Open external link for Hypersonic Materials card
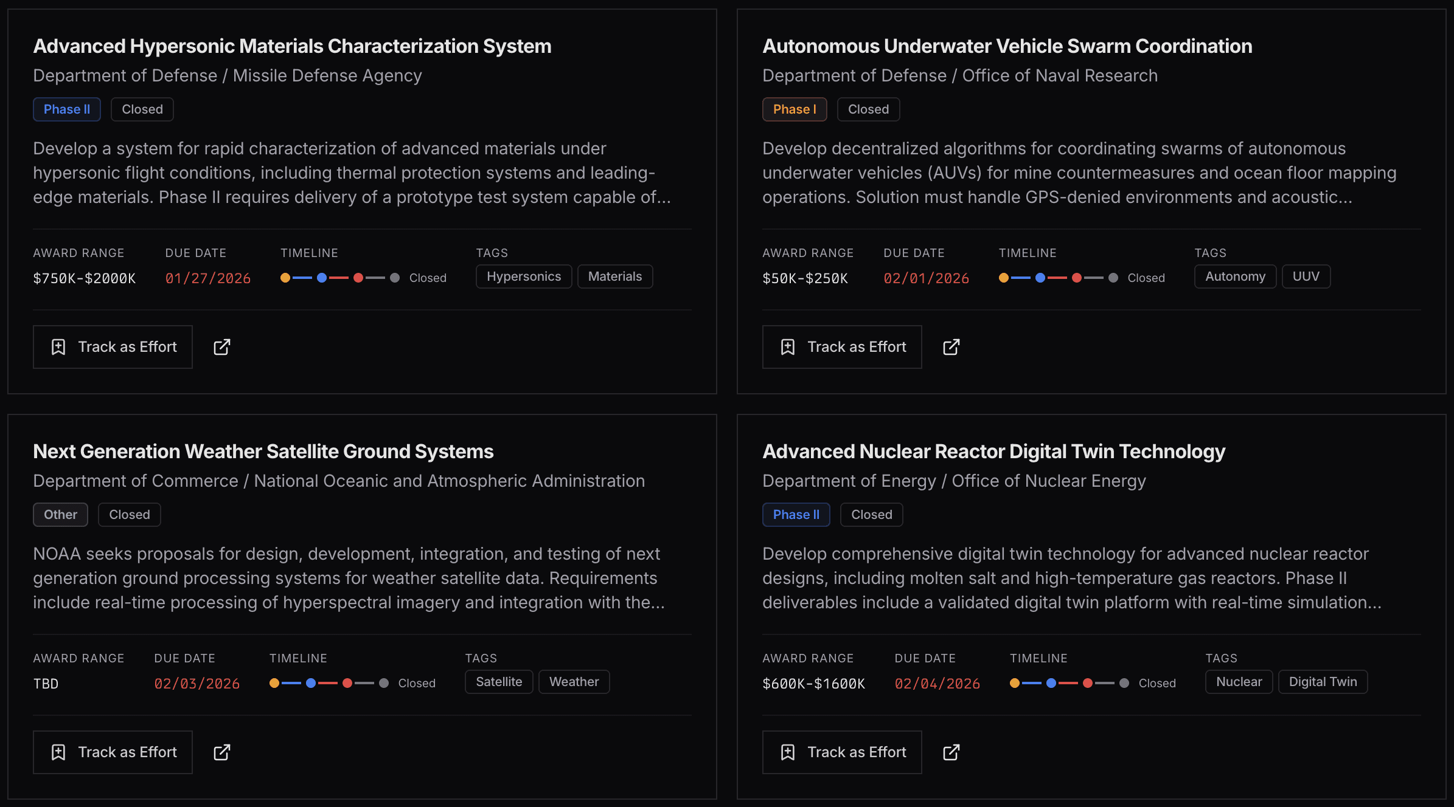The image size is (1454, 807). tap(222, 347)
